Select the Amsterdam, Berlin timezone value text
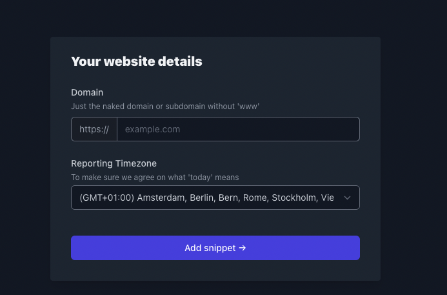 pyautogui.click(x=175, y=198)
